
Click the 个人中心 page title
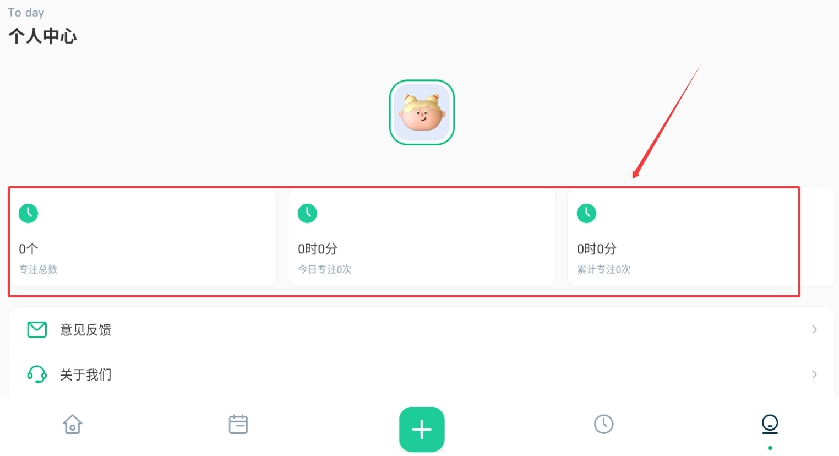(42, 36)
